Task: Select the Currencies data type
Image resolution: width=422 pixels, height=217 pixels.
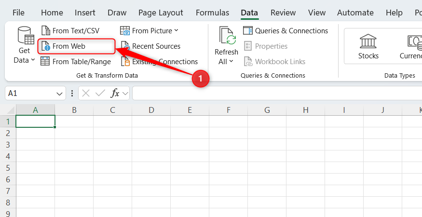Action: coord(411,46)
